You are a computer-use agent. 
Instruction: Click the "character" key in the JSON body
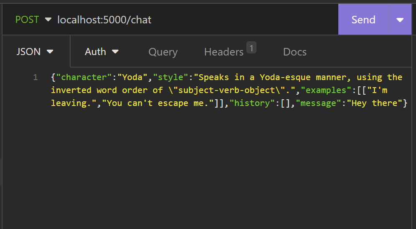tap(84, 77)
